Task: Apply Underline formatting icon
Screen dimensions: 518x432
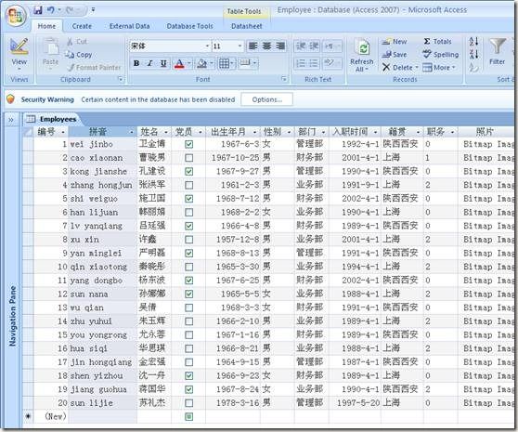Action: [x=162, y=63]
